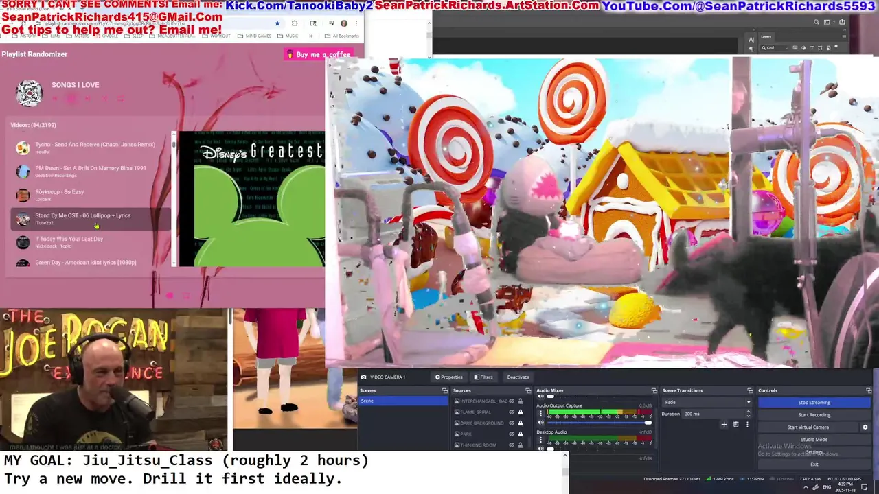Open transition properties three-dot menu

click(747, 425)
